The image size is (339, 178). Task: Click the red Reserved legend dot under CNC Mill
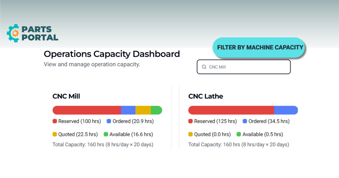pos(55,121)
